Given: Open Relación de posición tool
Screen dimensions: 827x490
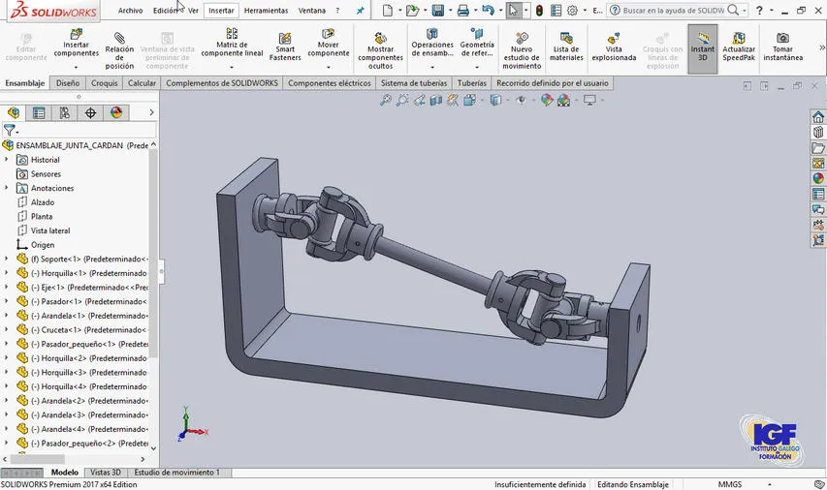Looking at the screenshot, I should click(x=119, y=50).
